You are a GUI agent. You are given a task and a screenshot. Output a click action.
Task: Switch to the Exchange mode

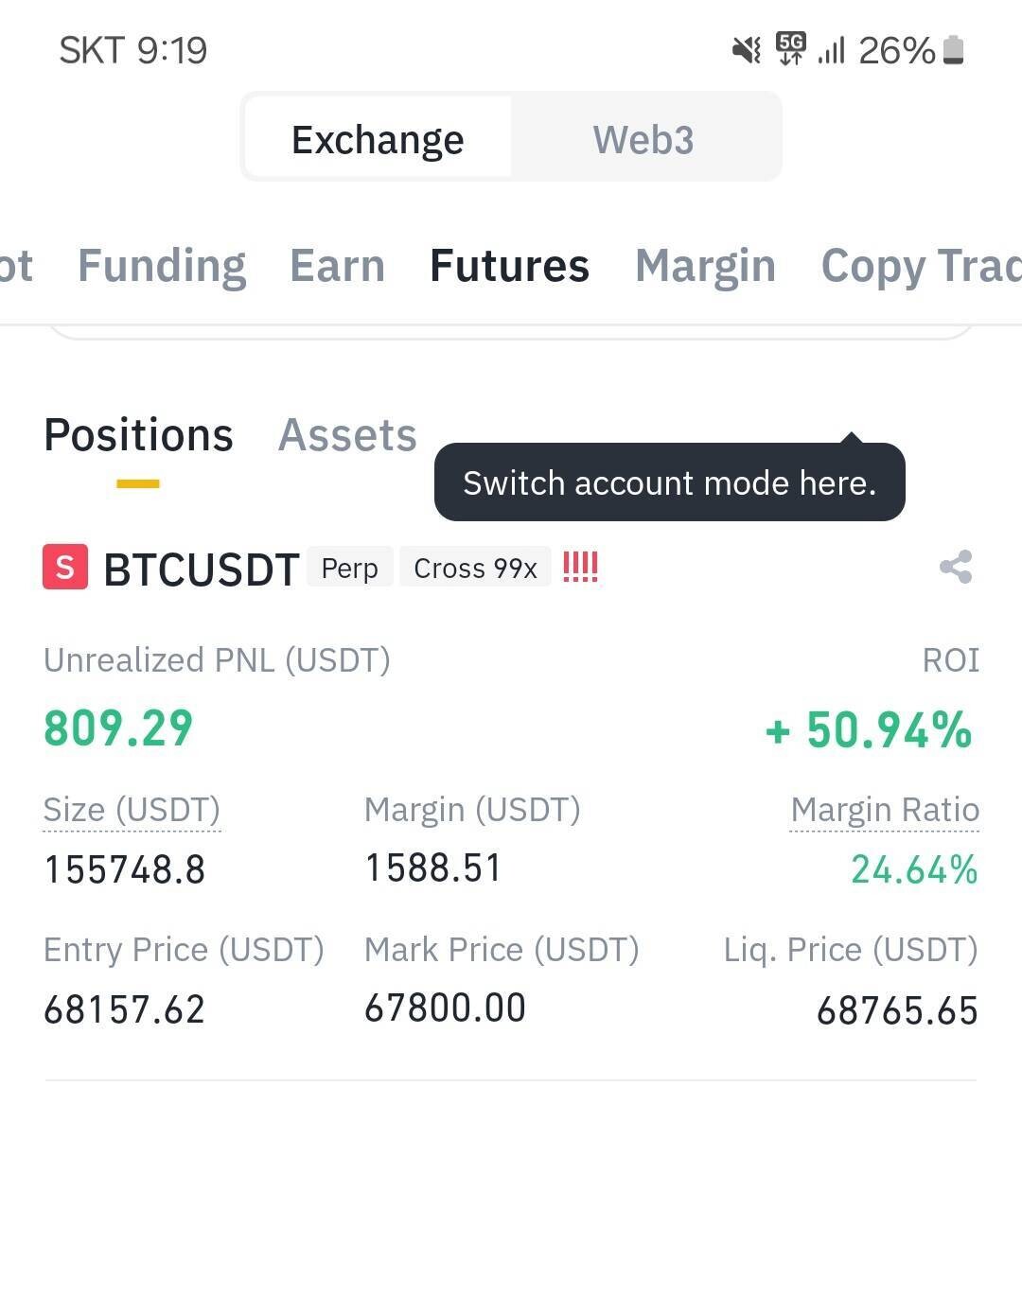point(378,139)
